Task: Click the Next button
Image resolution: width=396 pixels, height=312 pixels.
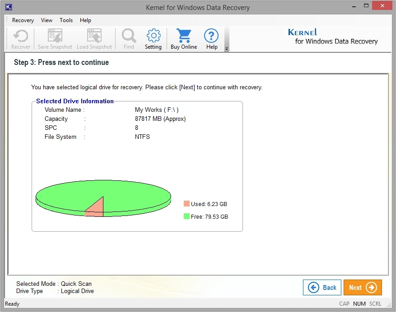Action: coord(363,287)
